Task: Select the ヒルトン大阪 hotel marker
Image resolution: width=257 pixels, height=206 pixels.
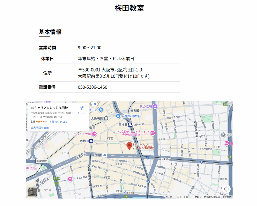Action: (x=94, y=134)
